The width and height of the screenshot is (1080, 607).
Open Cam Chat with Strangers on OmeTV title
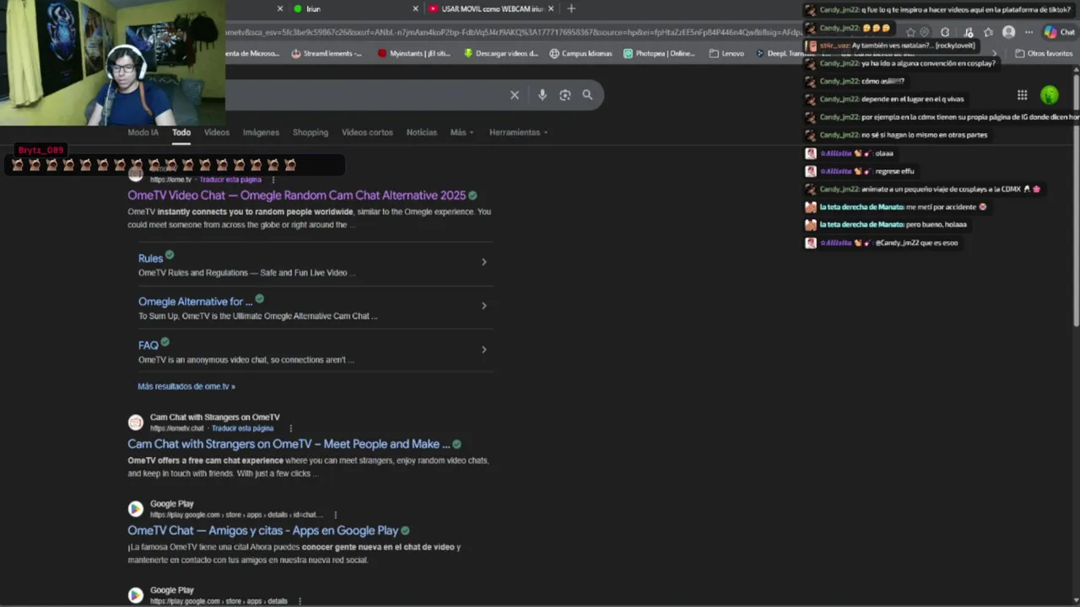289,444
